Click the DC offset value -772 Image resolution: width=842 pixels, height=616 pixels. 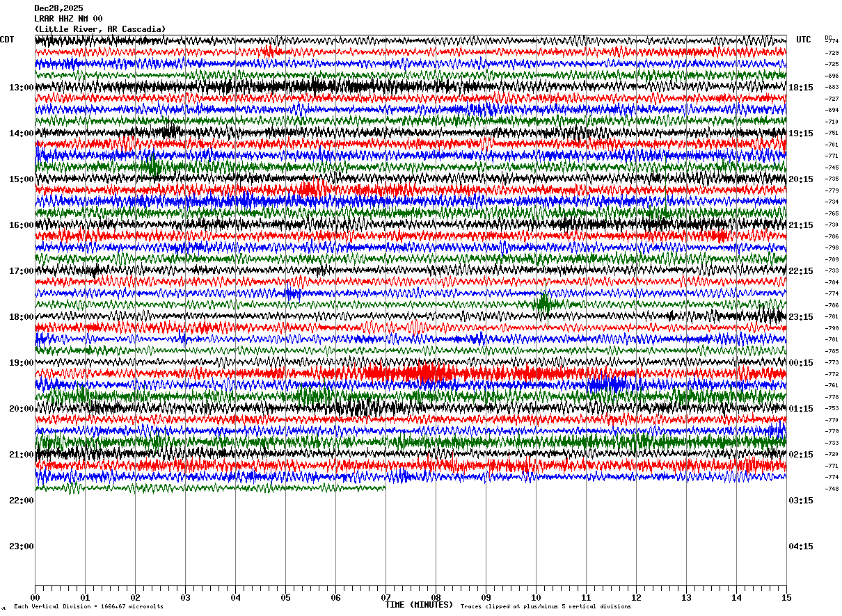832,374
